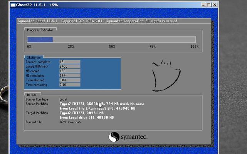Minimize the Ghost32 window
Screen dimensions: 247x154
(203, 5)
